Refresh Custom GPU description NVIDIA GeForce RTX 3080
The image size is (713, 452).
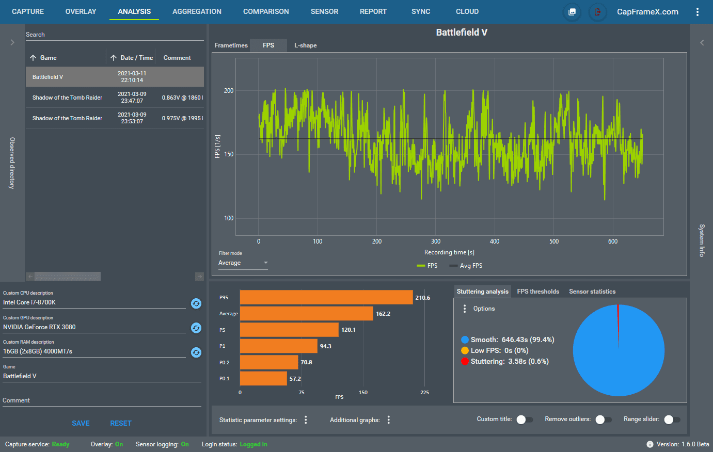click(x=196, y=328)
